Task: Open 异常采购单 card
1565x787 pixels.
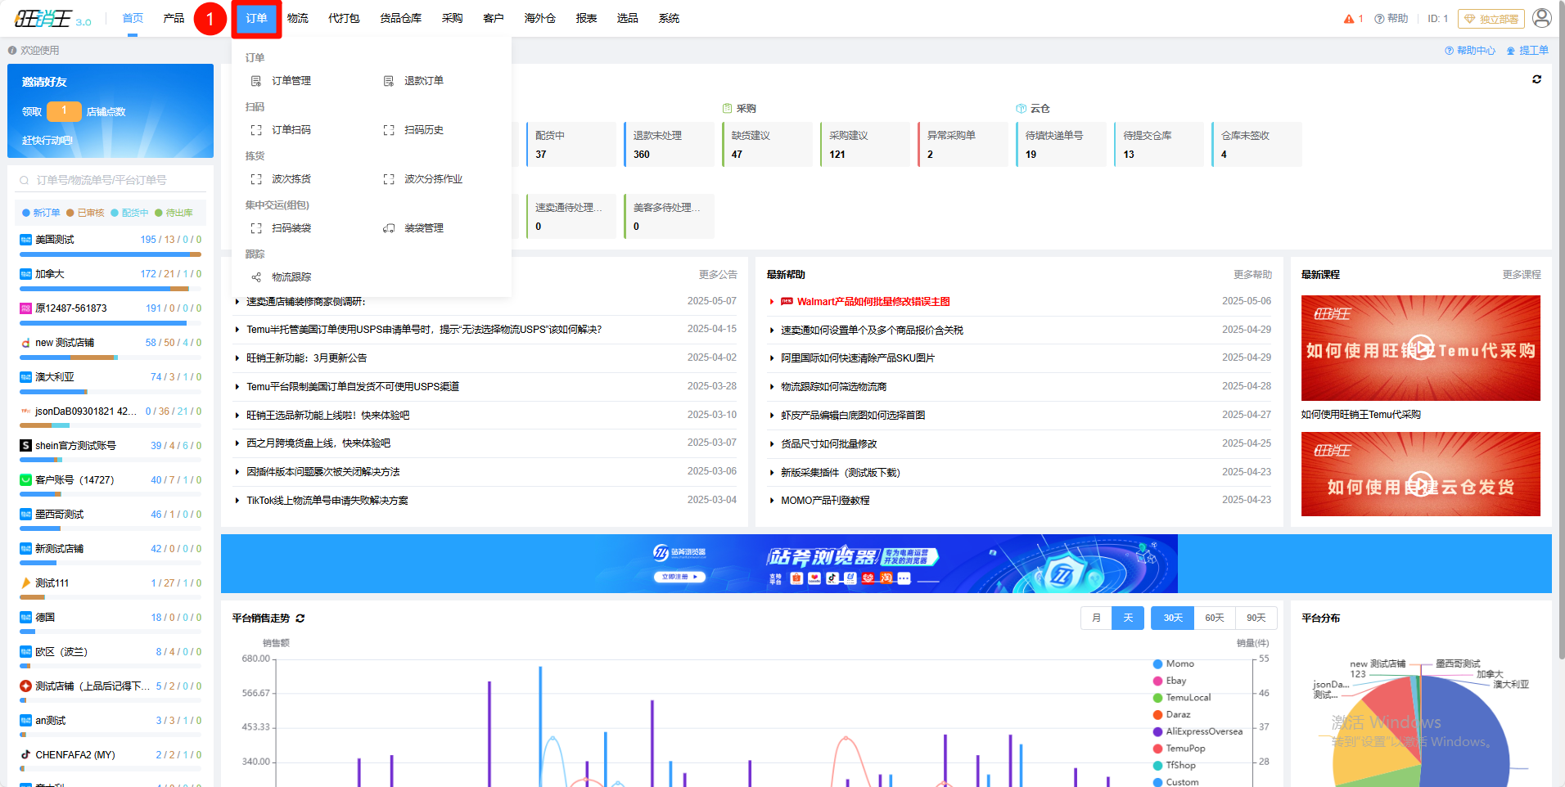Action: pyautogui.click(x=963, y=144)
